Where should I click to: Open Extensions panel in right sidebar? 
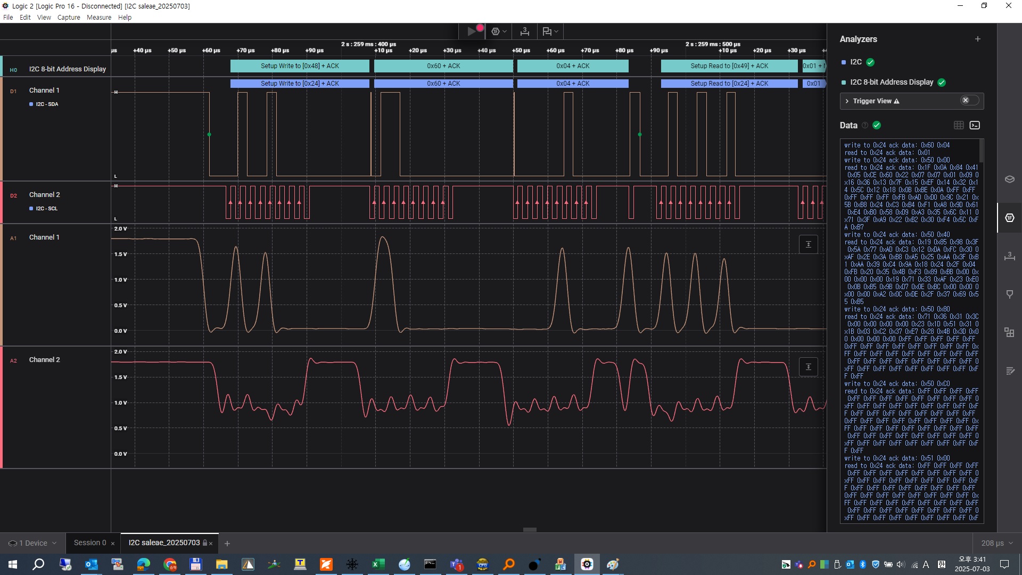click(x=1009, y=333)
